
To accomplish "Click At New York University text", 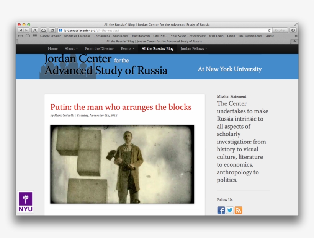I will click(x=229, y=69).
